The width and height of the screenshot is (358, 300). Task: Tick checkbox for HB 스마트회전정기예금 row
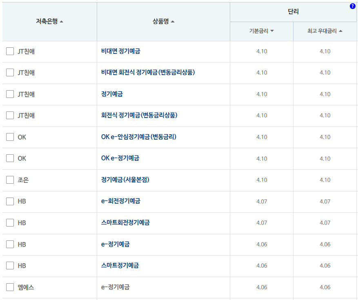click(x=10, y=222)
